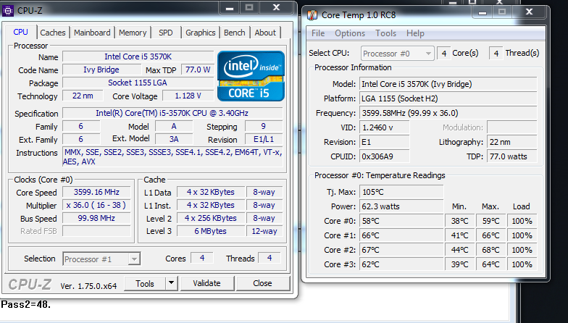Click the Power value '62.3 watts'
This screenshot has width=568, height=323.
(x=401, y=206)
